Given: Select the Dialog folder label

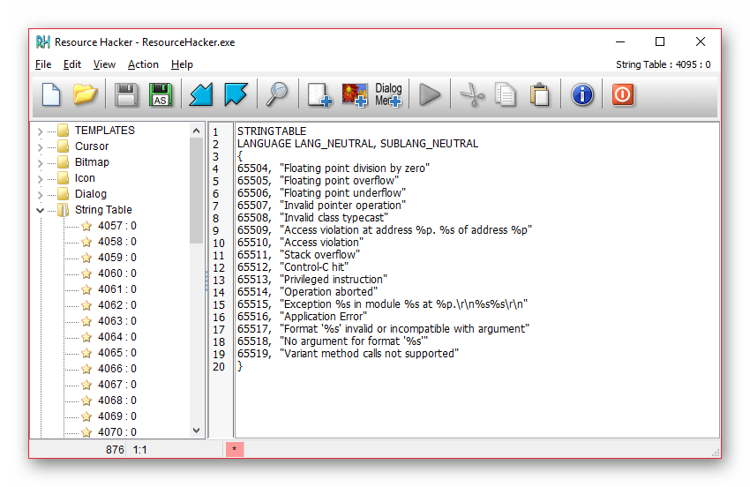Looking at the screenshot, I should point(90,194).
